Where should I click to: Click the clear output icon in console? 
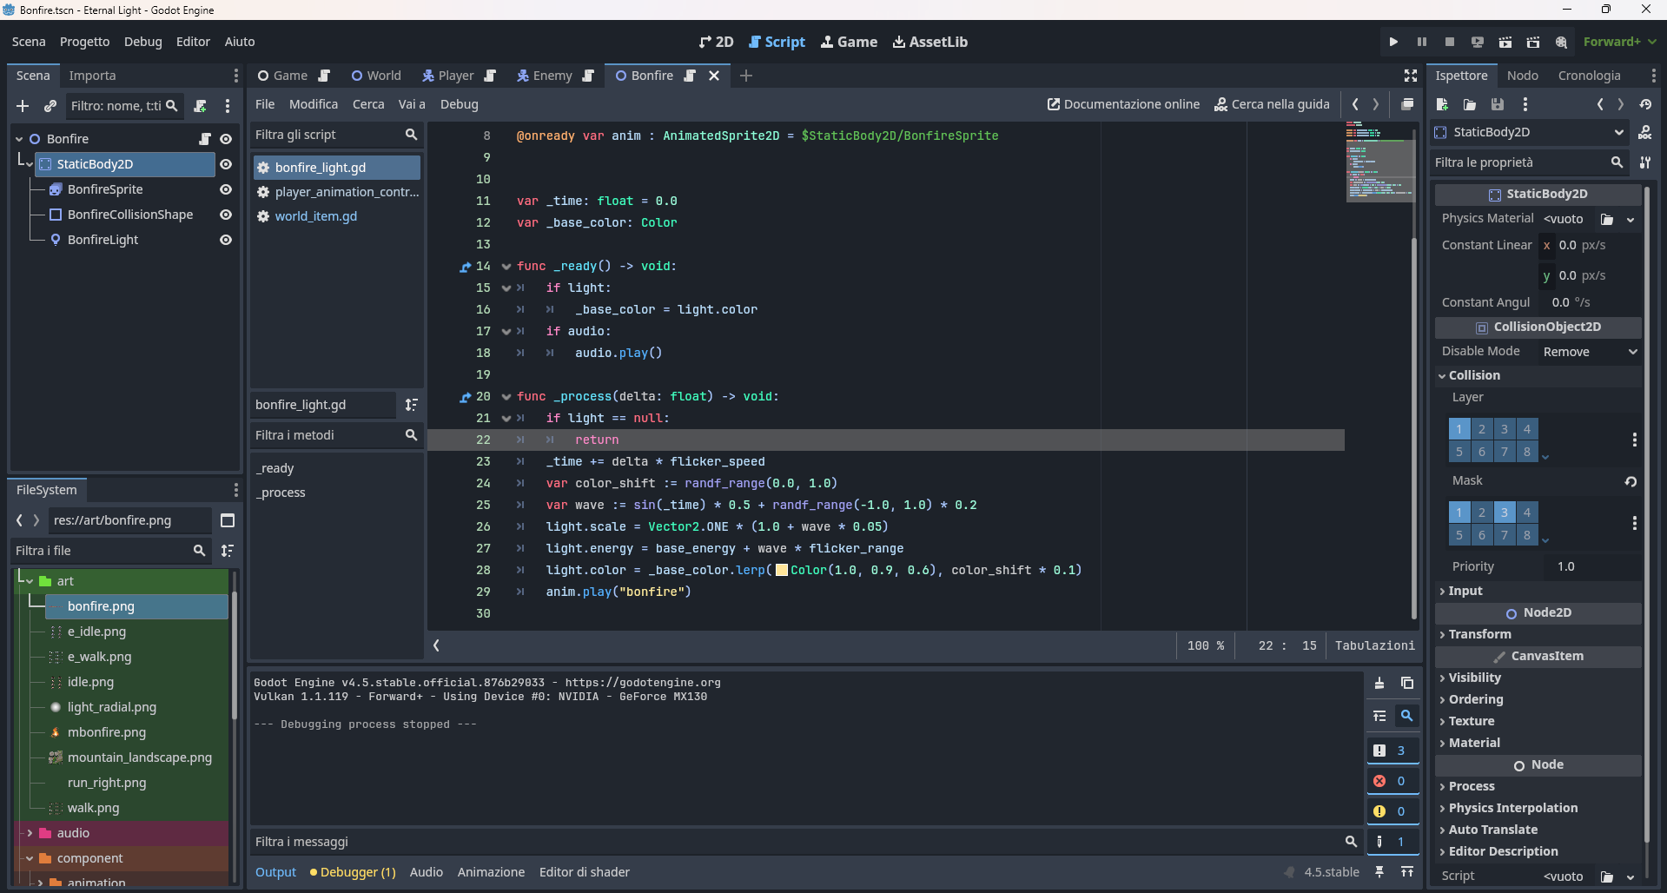click(1379, 683)
